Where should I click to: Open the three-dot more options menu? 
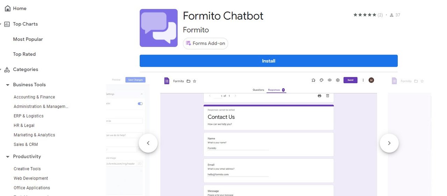click(x=363, y=80)
